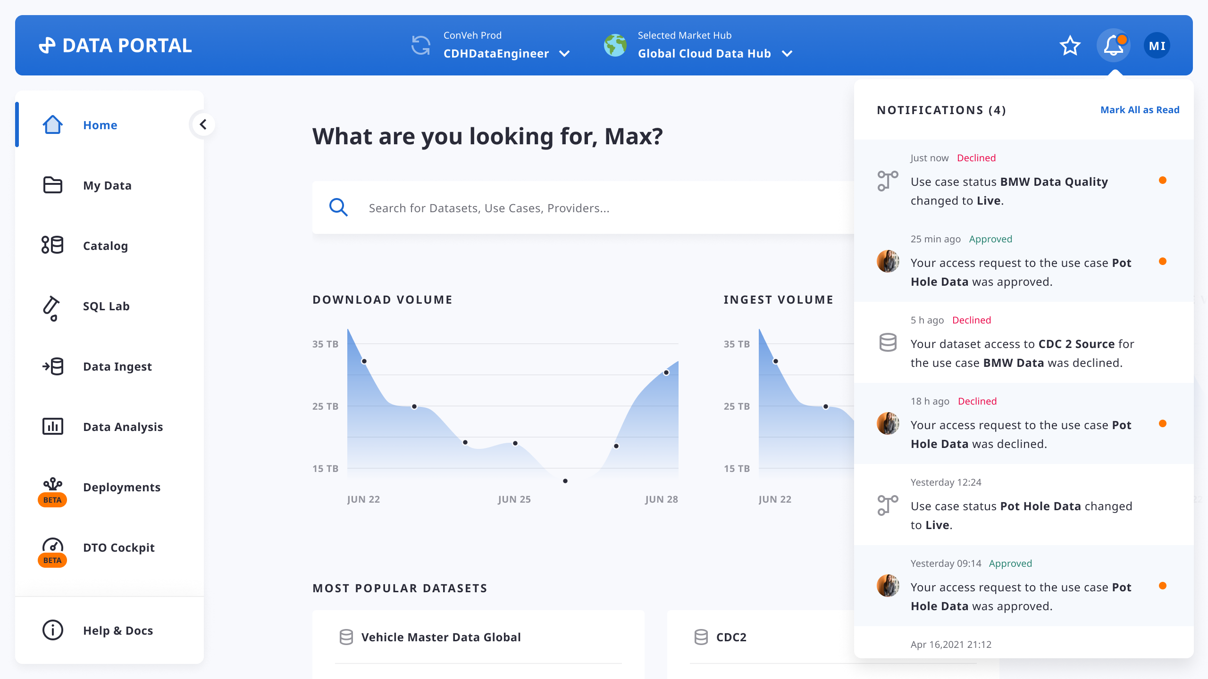
Task: Open SQL Lab from sidebar
Action: pos(106,306)
